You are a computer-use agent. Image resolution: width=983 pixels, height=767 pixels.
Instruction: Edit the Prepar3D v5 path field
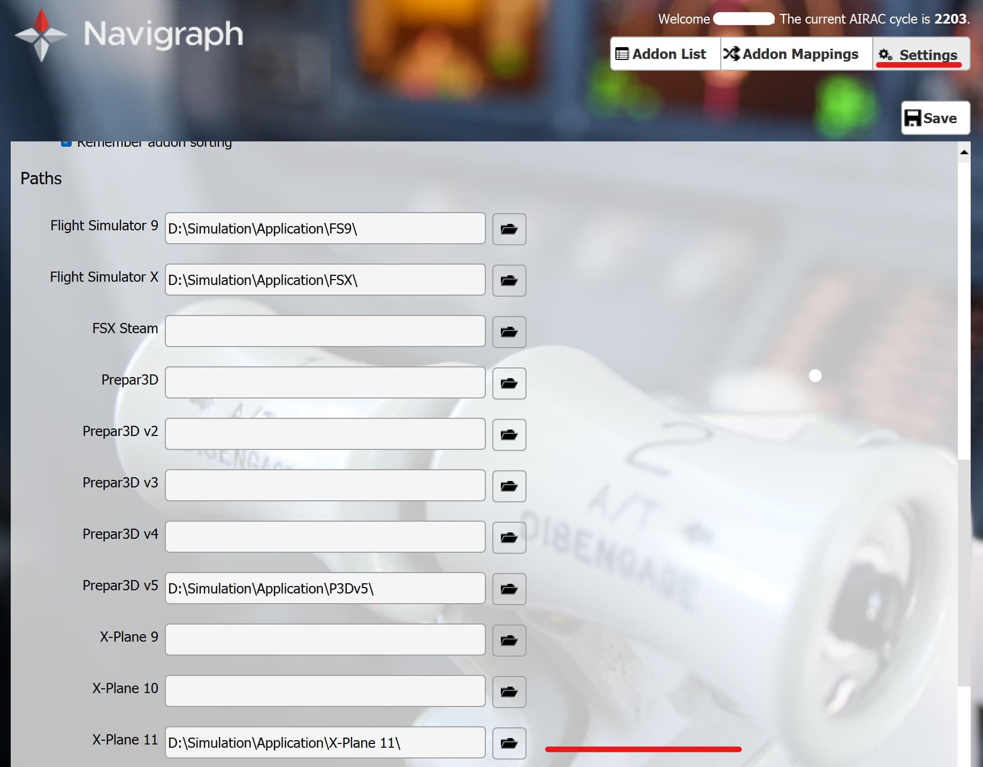pos(325,588)
